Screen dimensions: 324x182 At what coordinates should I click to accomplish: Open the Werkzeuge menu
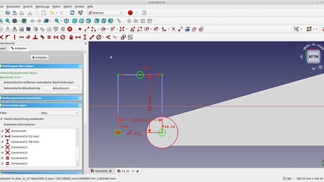[43, 7]
